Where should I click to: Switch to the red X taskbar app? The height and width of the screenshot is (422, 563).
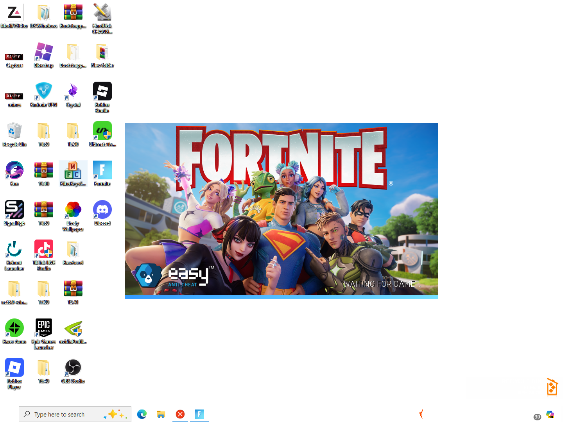point(180,414)
